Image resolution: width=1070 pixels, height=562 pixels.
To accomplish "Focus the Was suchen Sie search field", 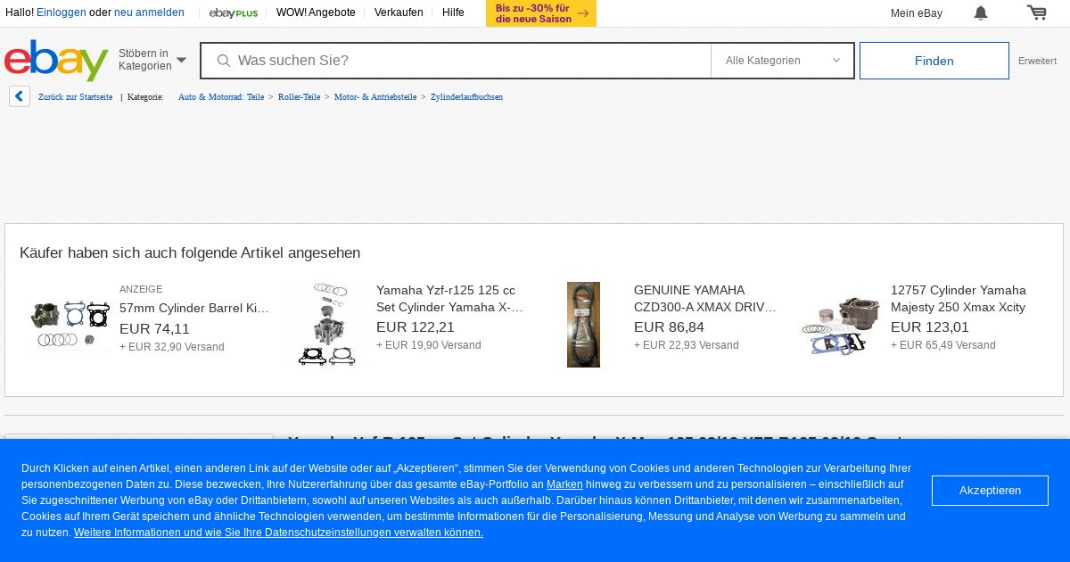I will point(456,61).
